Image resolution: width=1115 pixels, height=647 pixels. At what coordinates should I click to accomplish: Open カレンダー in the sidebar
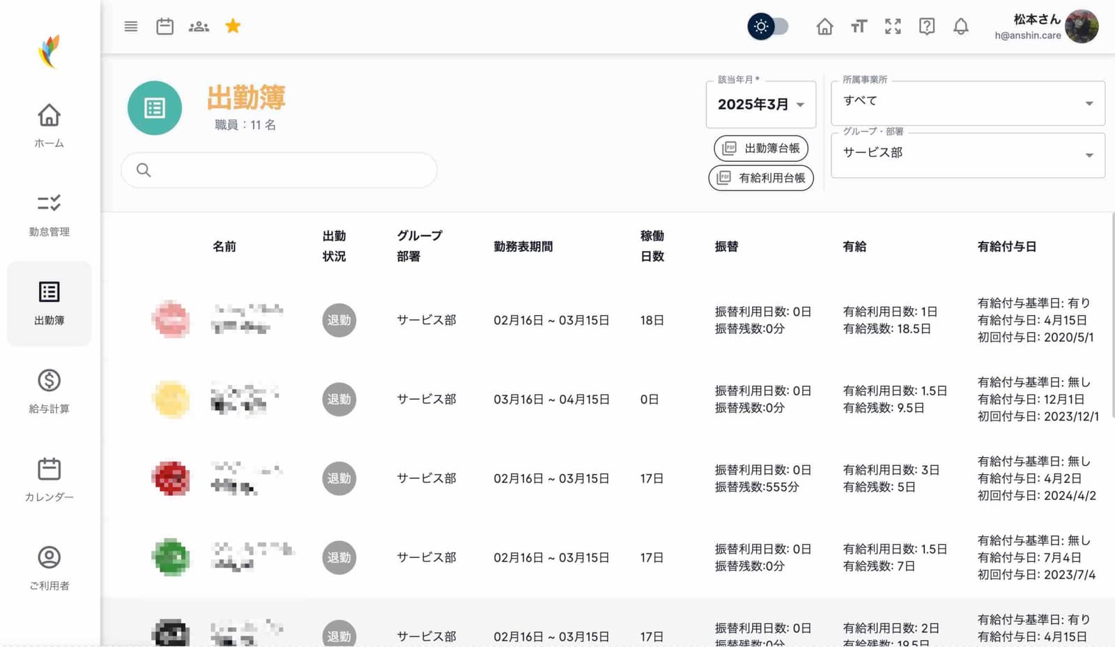click(x=49, y=480)
